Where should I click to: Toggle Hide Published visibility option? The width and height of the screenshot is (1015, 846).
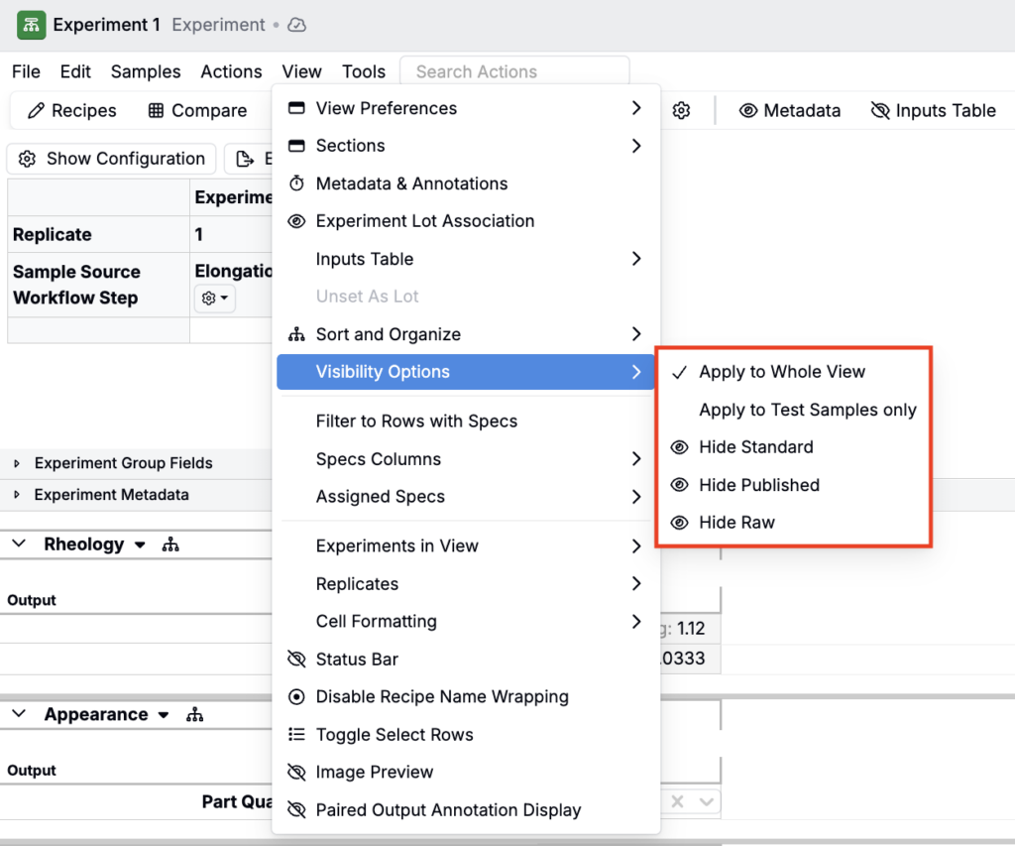point(758,485)
